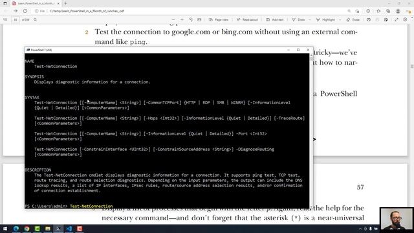The width and height of the screenshot is (414, 233).
Task: Click the shopping icon in address bar
Action: pyautogui.click(x=357, y=11)
